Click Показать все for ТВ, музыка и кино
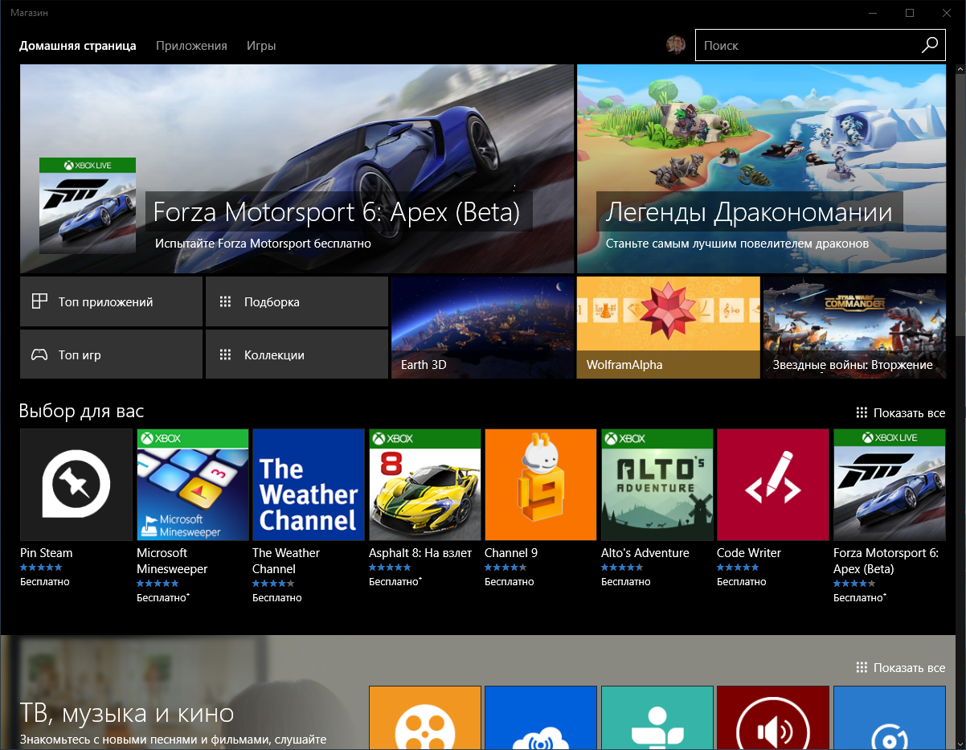The width and height of the screenshot is (966, 750). click(x=901, y=668)
